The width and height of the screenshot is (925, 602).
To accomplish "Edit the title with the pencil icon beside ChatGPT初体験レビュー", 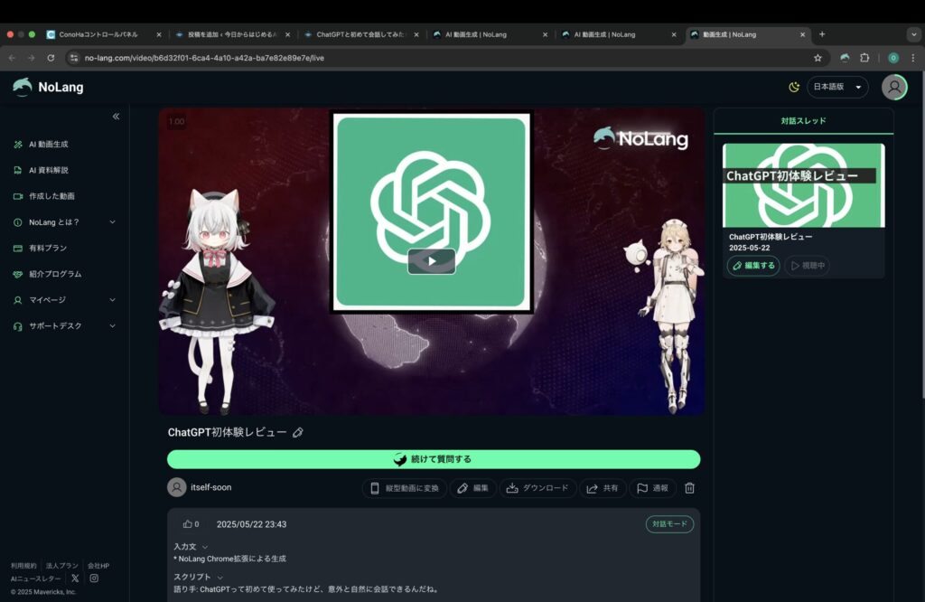I will pyautogui.click(x=298, y=433).
